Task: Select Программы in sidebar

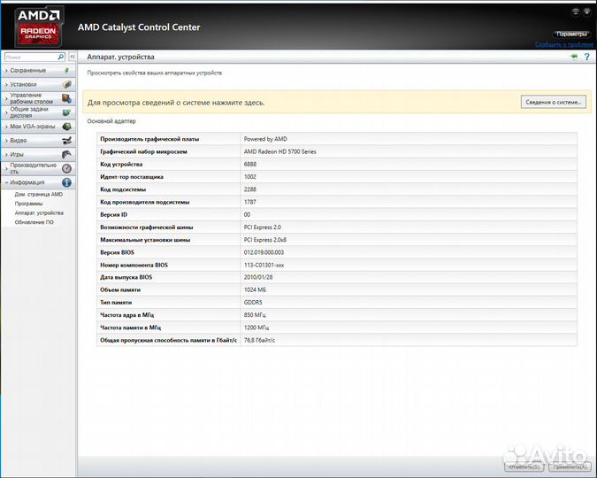Action: 28,204
